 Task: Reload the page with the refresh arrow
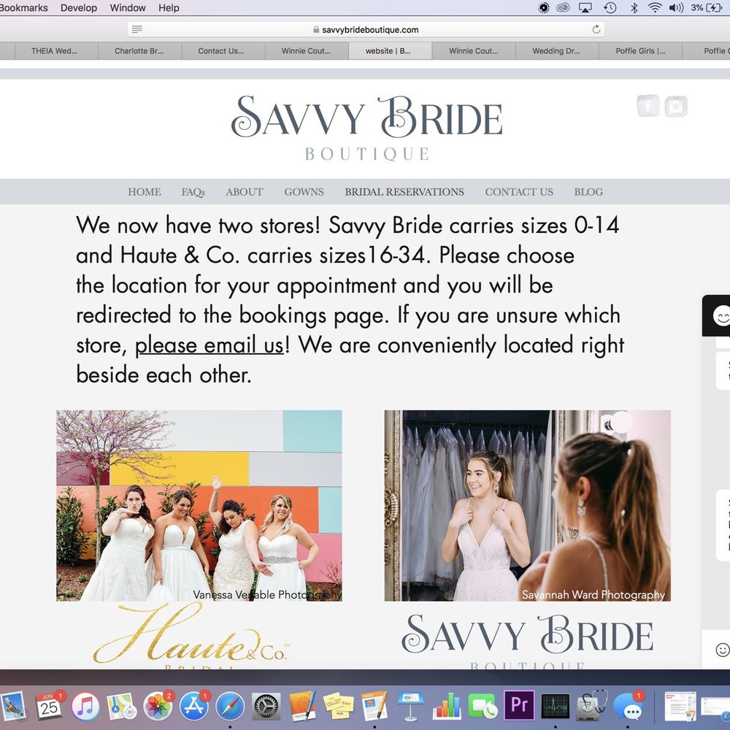click(x=596, y=30)
